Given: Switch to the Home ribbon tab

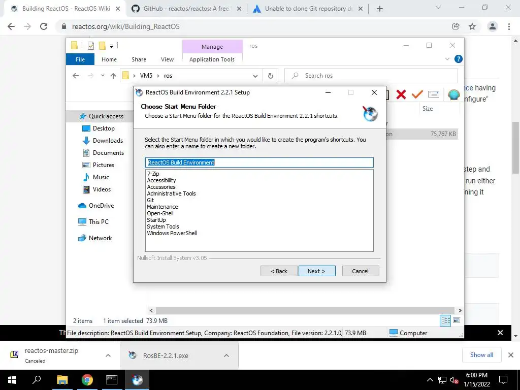Looking at the screenshot, I should coord(109,59).
